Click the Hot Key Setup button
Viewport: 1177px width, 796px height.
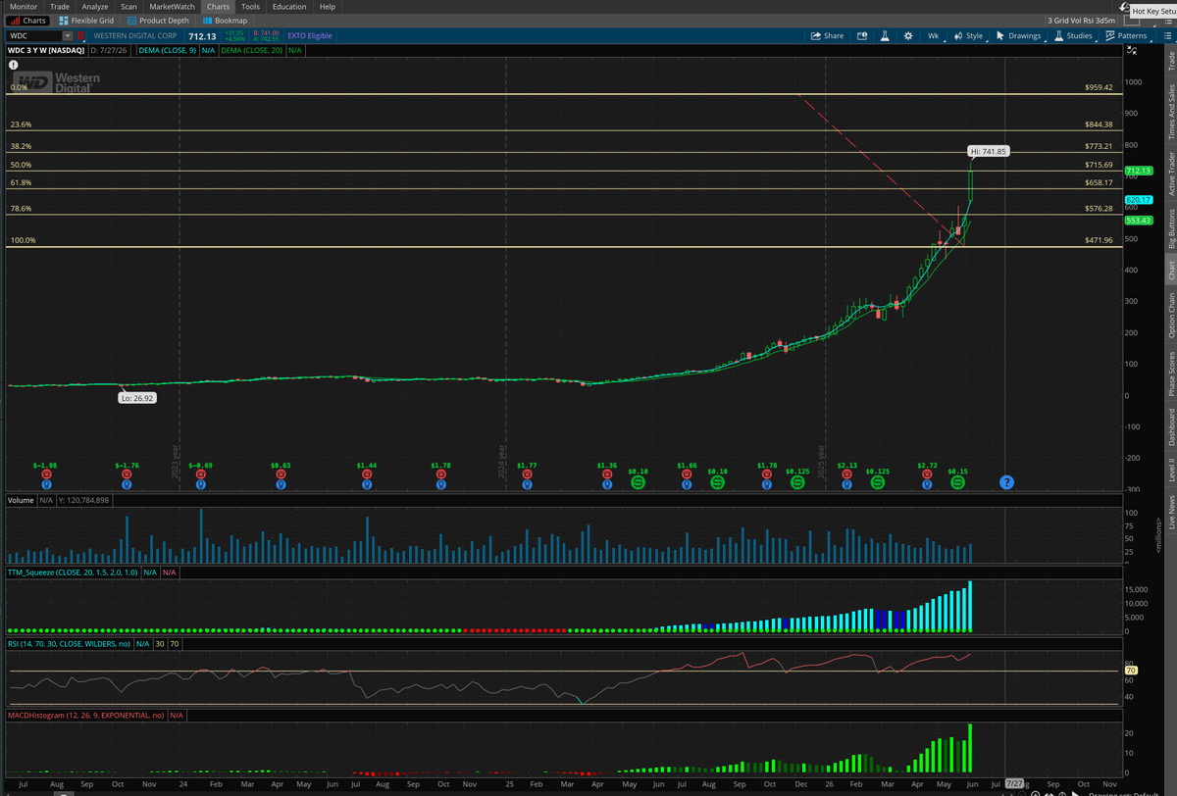point(1151,11)
